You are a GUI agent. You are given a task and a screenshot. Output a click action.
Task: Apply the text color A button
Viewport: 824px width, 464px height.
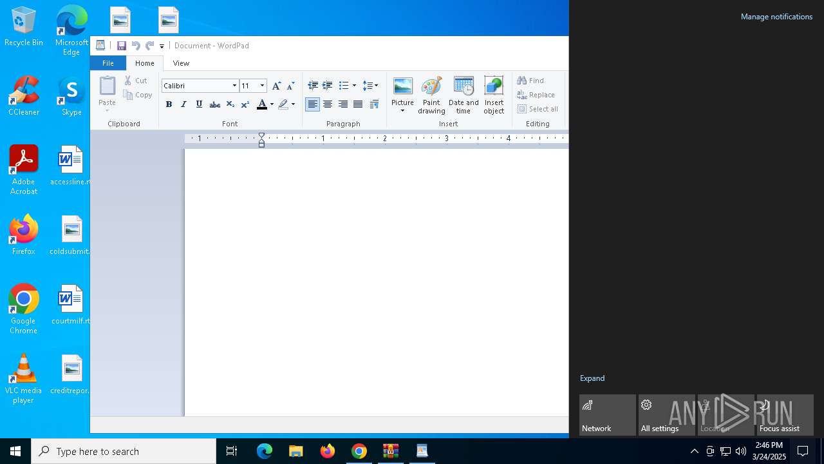pyautogui.click(x=261, y=104)
